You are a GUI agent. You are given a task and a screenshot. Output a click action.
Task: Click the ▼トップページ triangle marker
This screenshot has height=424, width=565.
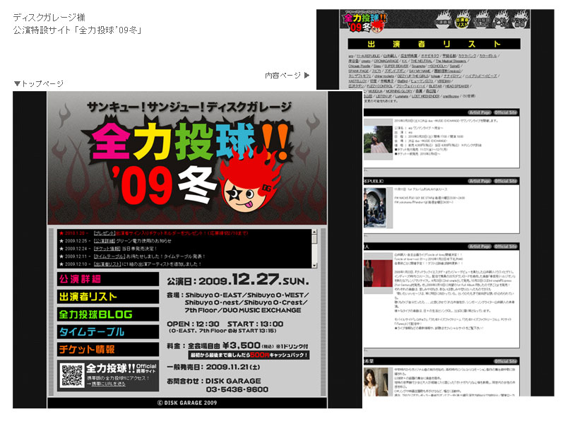(17, 84)
